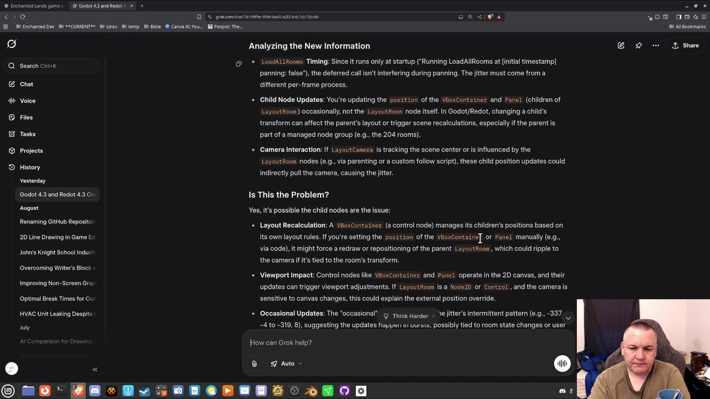Open Brave Shields lion icon

point(490,17)
